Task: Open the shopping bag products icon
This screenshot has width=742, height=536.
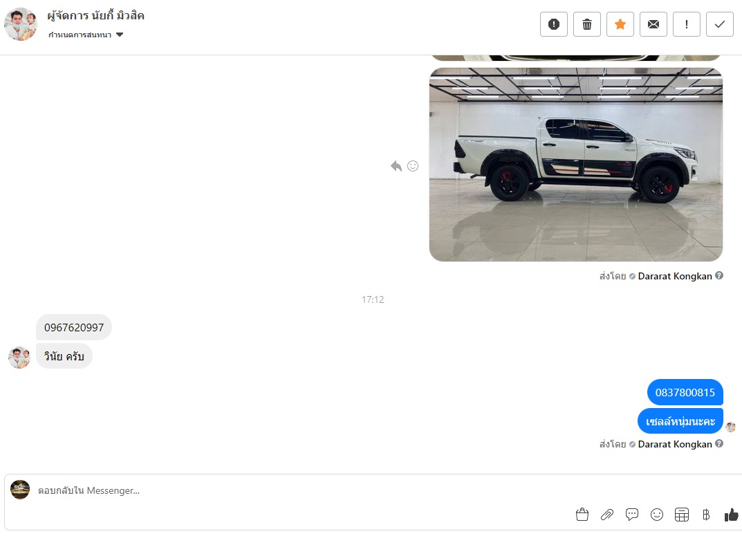Action: pyautogui.click(x=582, y=515)
